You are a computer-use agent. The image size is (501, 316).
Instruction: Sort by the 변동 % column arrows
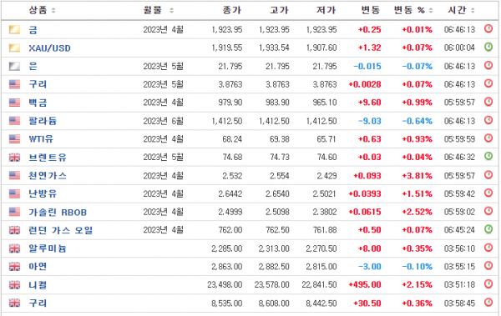[x=430, y=11]
